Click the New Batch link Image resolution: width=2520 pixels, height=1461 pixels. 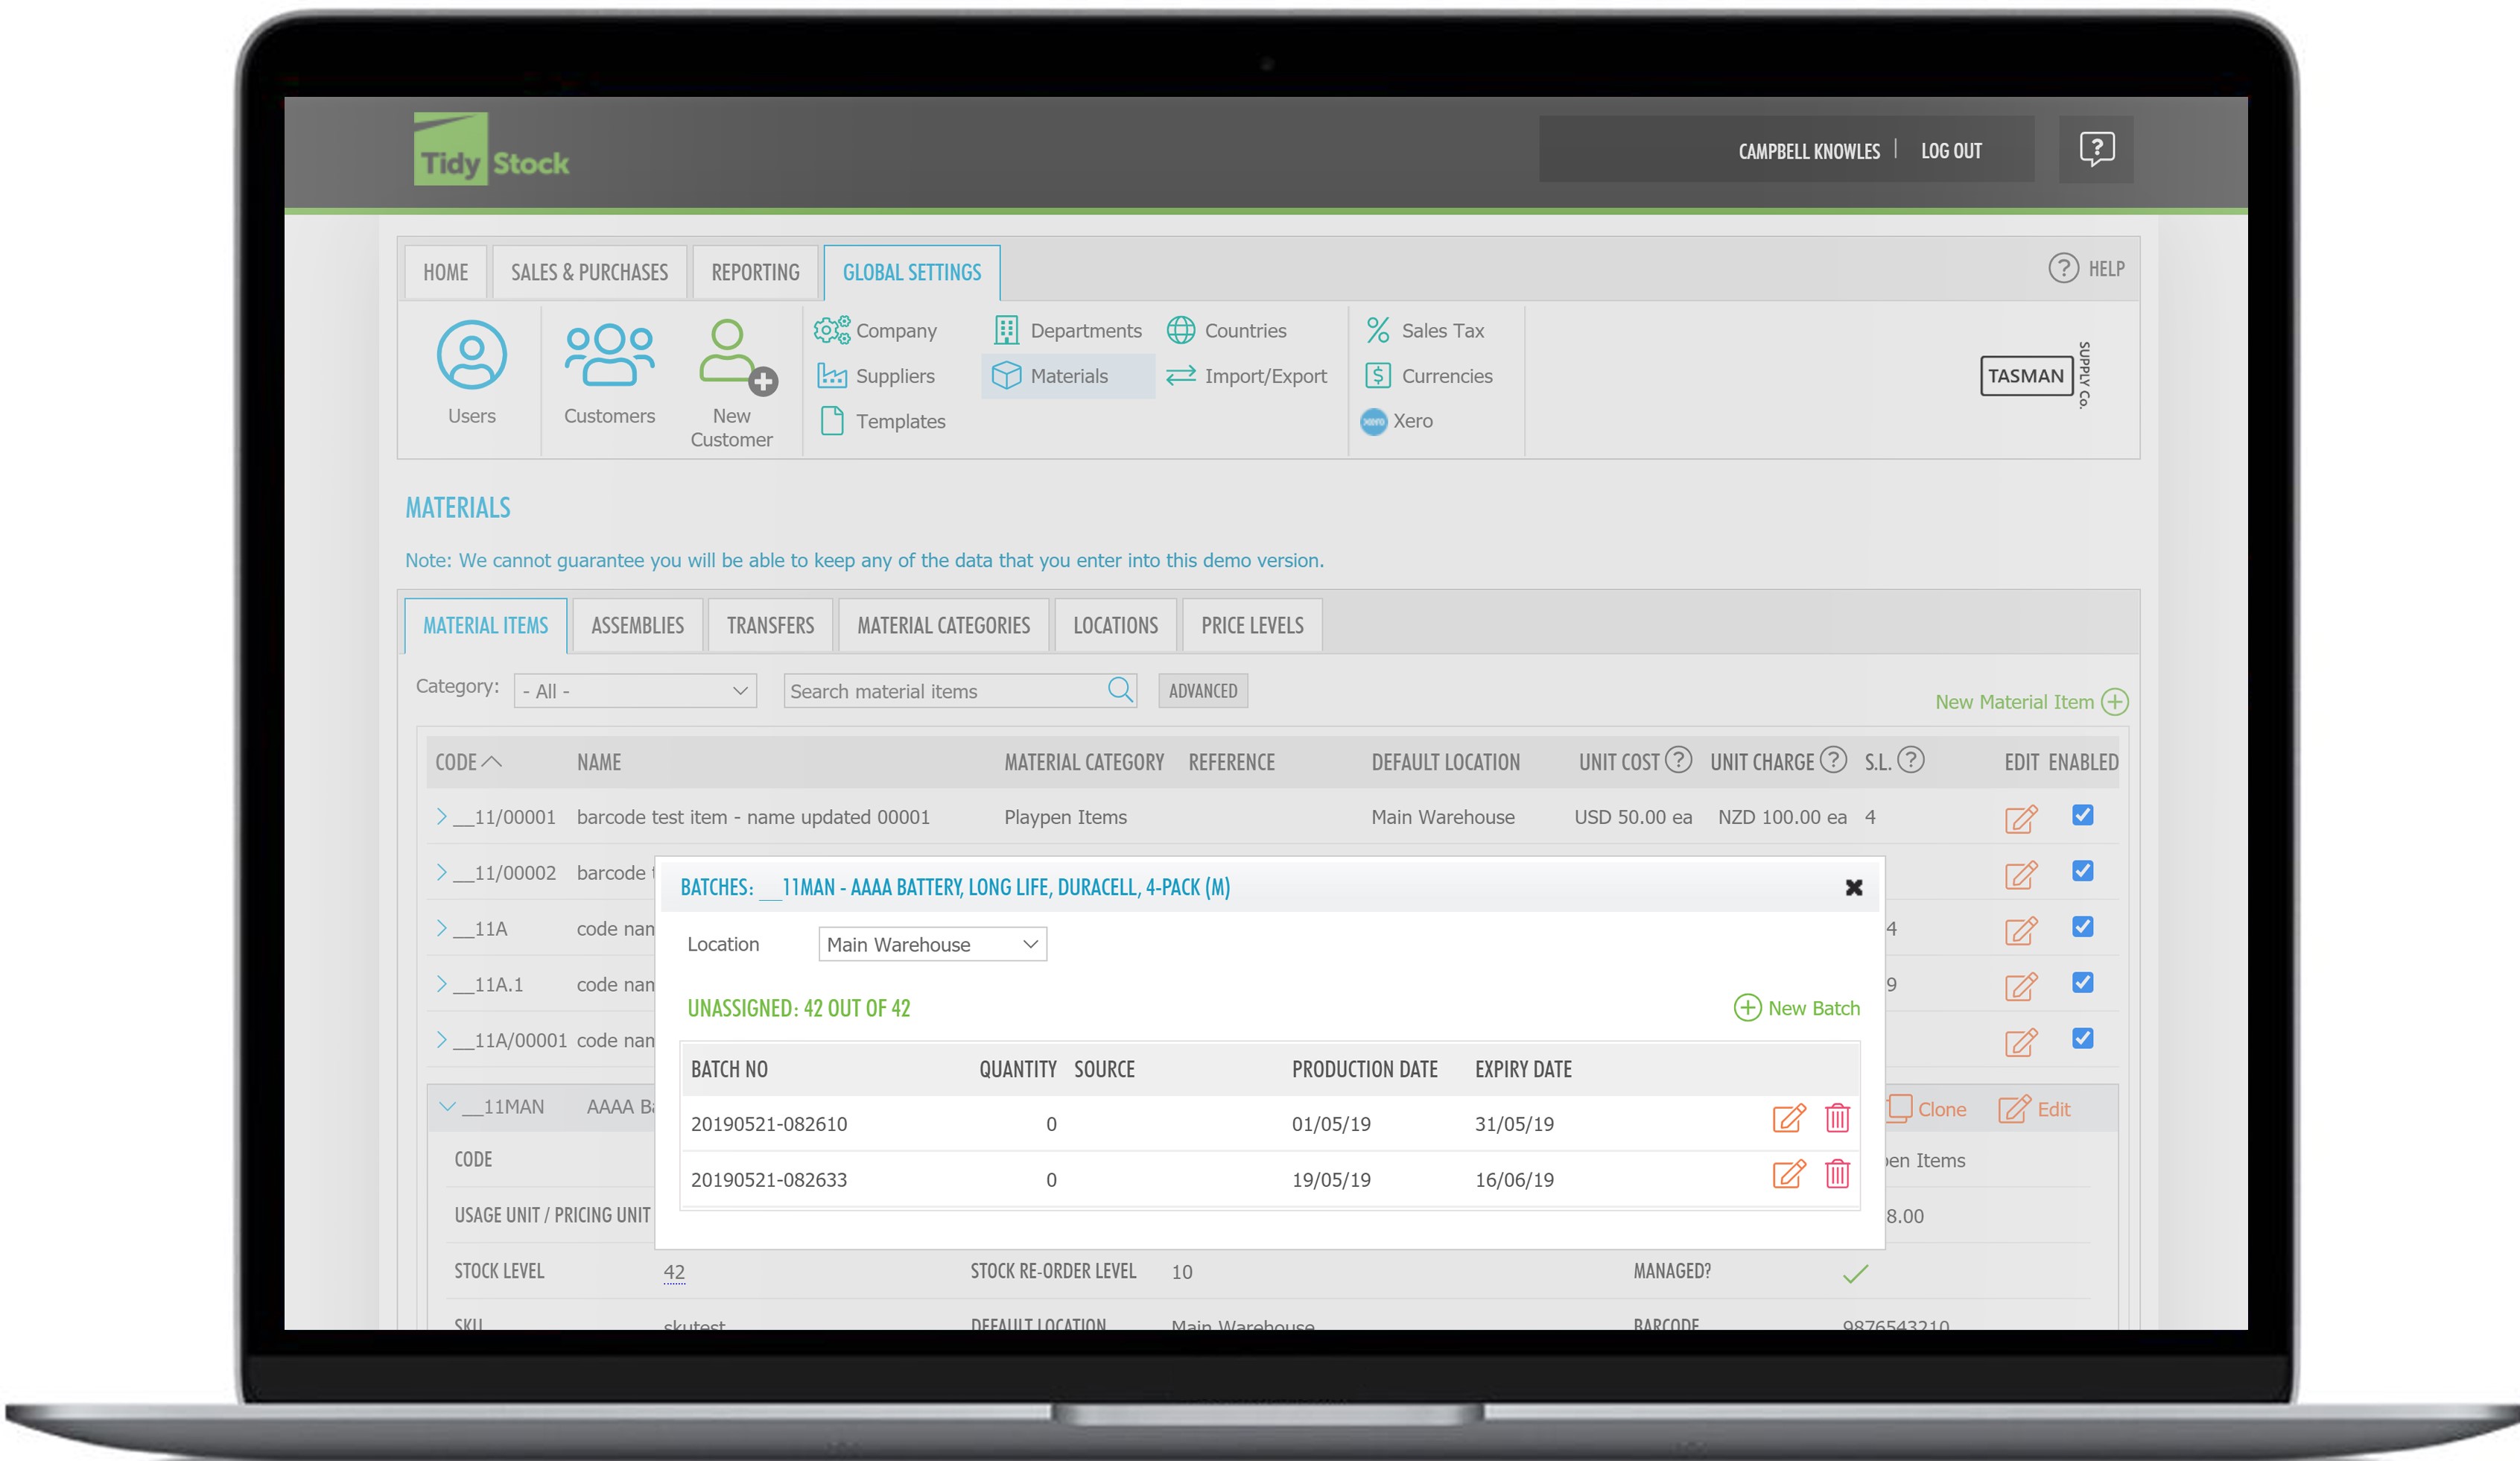[x=1796, y=1008]
